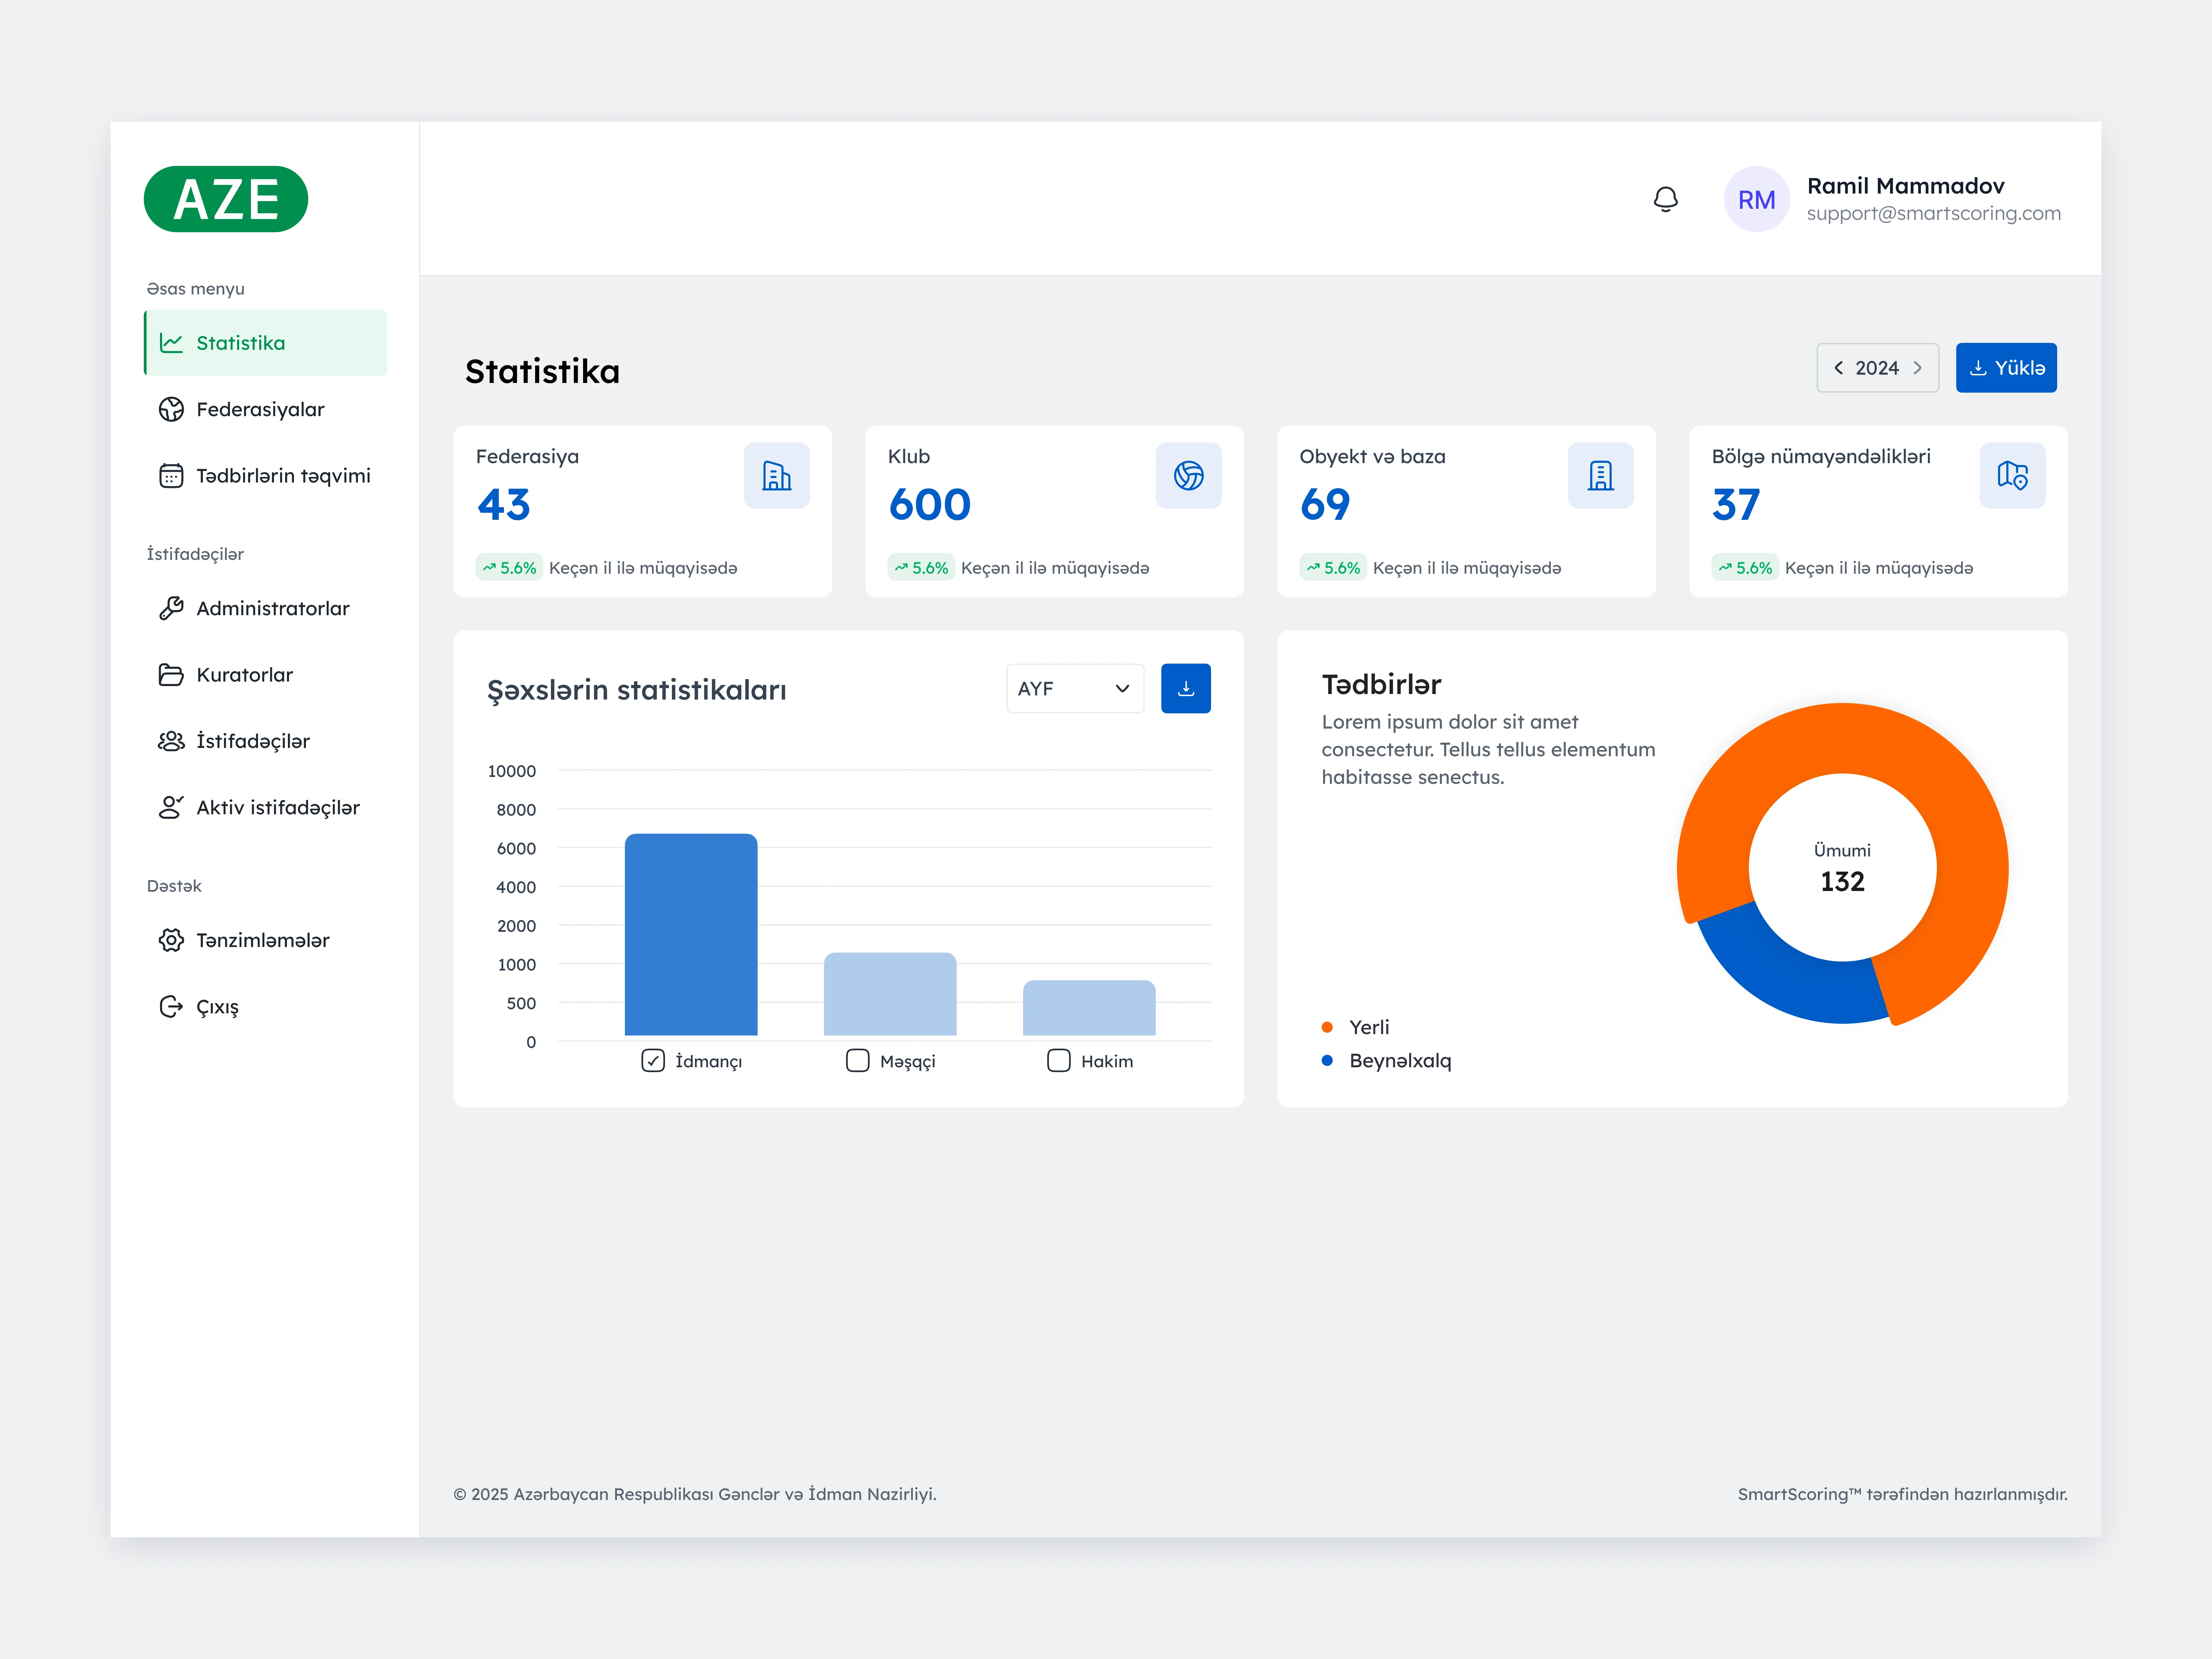
Task: Click the AZE logo
Action: point(226,199)
